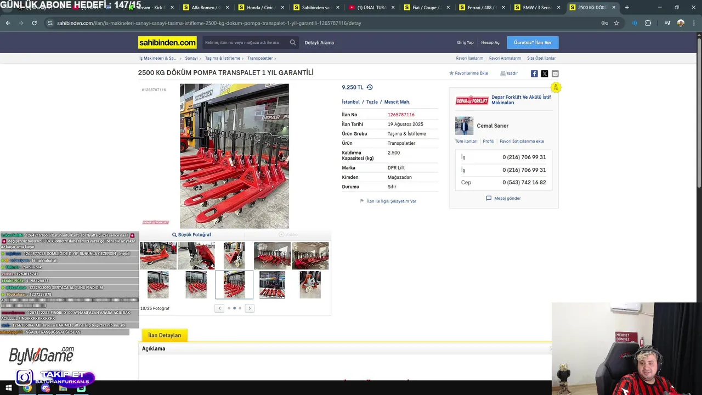
Task: Select the third gallery pagination dot
Action: point(240,308)
